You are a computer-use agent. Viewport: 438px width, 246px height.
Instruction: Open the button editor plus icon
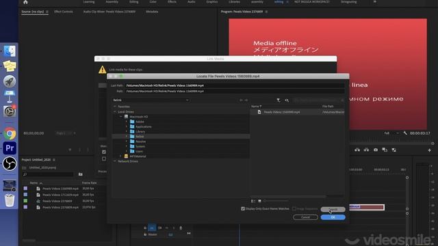[x=429, y=150]
